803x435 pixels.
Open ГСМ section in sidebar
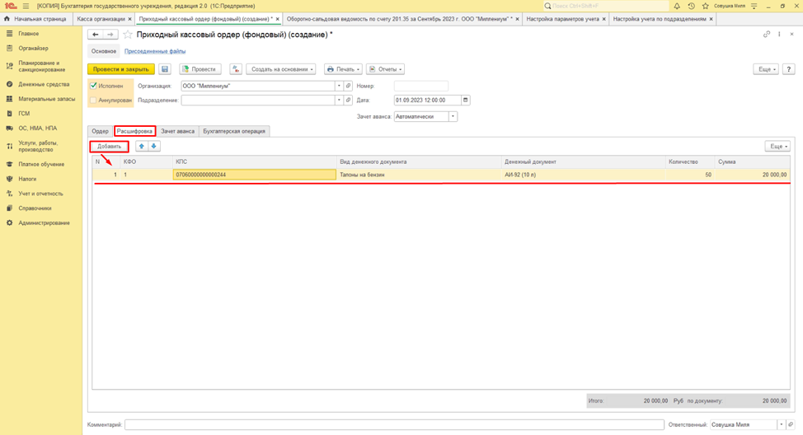coord(24,114)
